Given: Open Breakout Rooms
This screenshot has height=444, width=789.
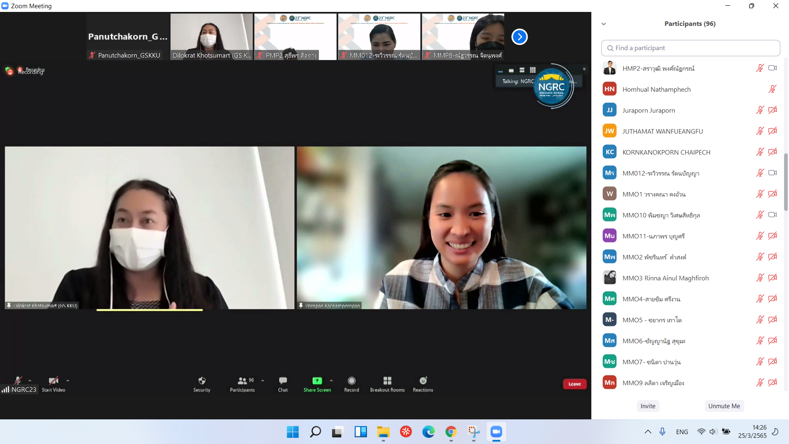Looking at the screenshot, I should [387, 381].
